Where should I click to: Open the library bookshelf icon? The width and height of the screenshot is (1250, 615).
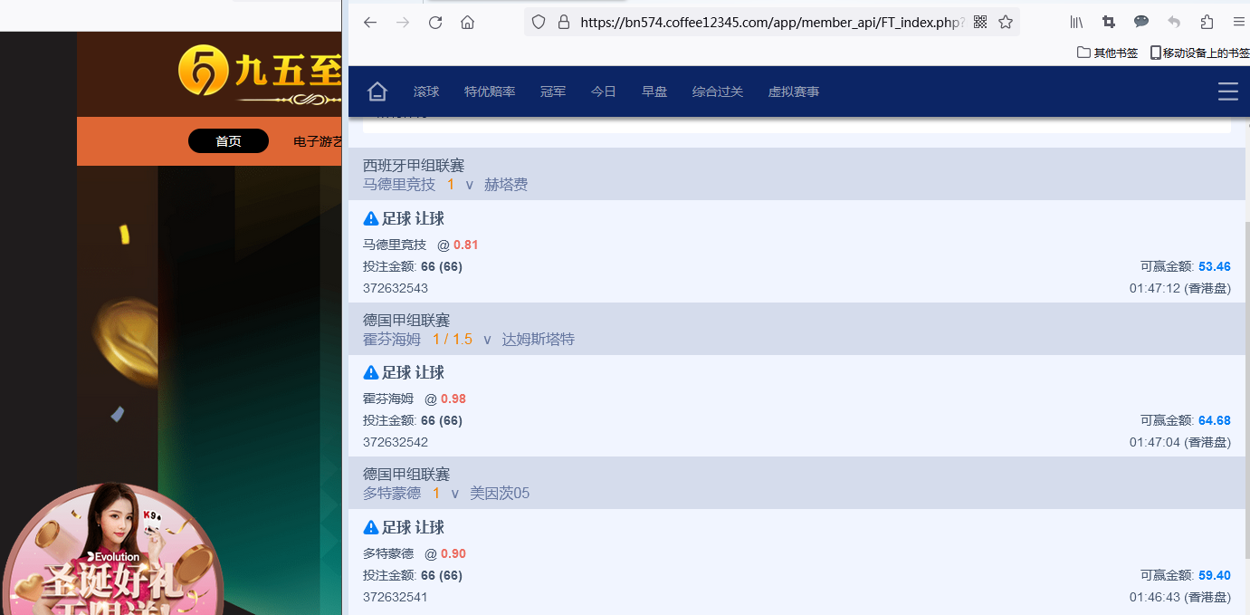tap(1076, 23)
